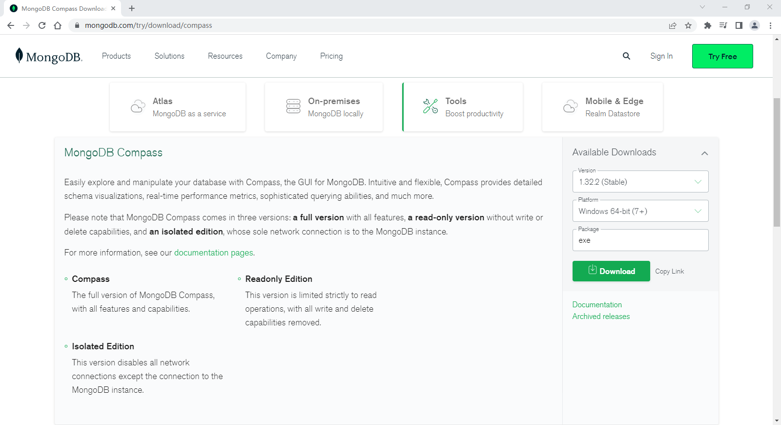Open the Archived releases link

(601, 317)
